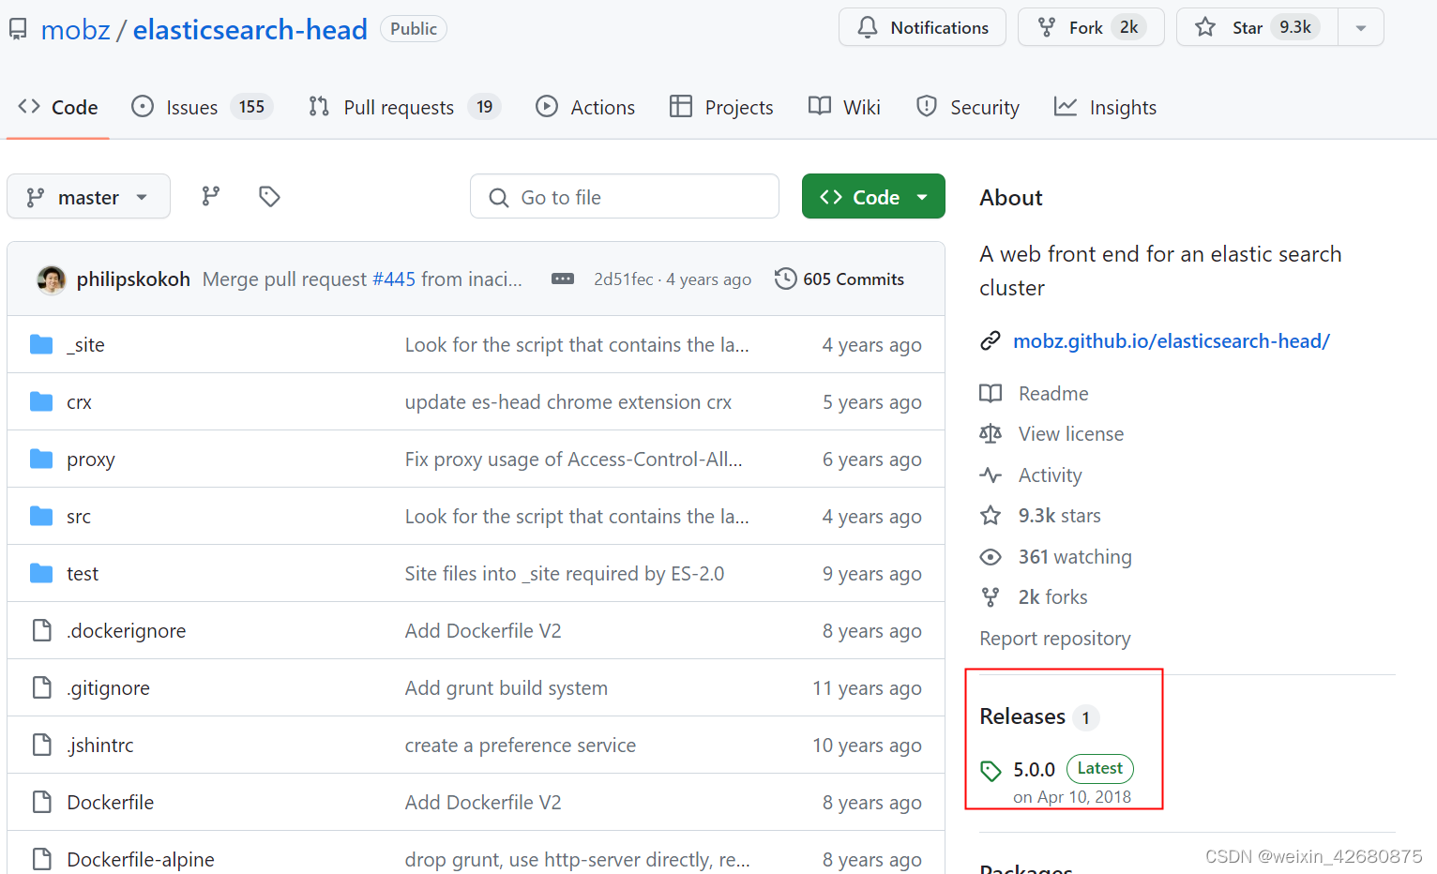Expand the commit message ellipsis button
This screenshot has width=1437, height=874.
tap(563, 279)
